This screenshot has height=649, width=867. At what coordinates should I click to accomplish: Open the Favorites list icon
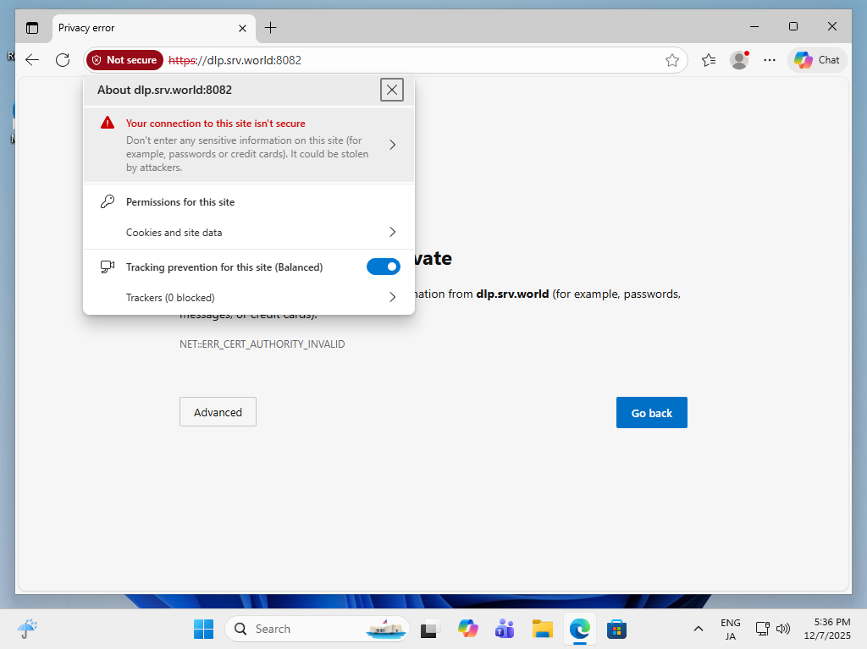pos(709,60)
